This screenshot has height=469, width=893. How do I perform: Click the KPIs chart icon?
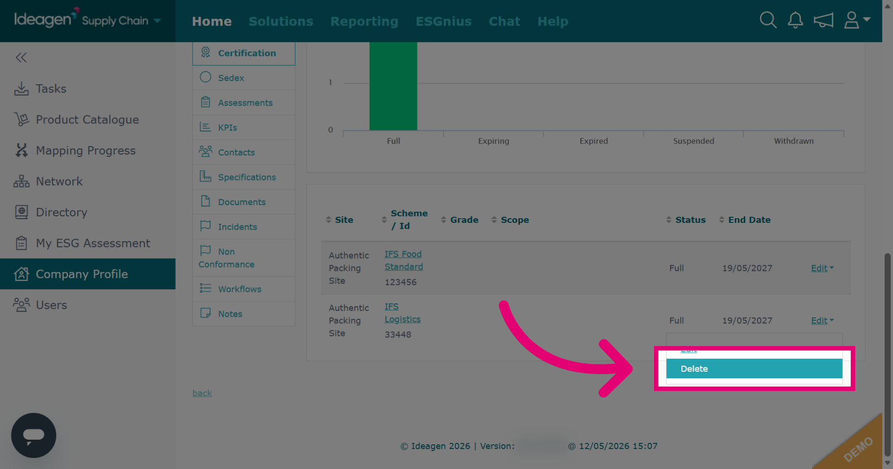[x=205, y=127]
